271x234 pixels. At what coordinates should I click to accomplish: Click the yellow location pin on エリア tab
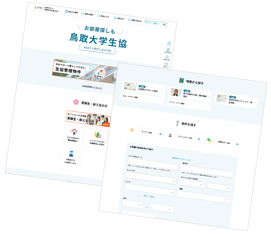pos(133,130)
